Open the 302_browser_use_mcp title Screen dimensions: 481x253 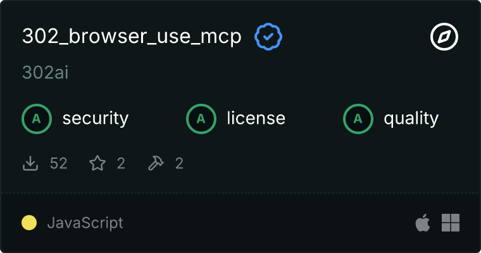(132, 37)
